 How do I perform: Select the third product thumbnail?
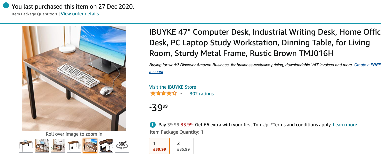(58, 146)
